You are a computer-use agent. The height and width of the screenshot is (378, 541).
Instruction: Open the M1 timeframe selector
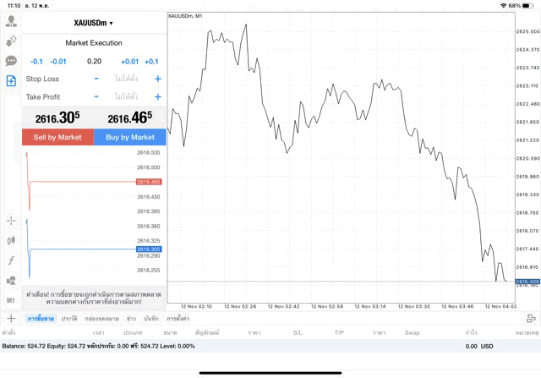[x=11, y=300]
